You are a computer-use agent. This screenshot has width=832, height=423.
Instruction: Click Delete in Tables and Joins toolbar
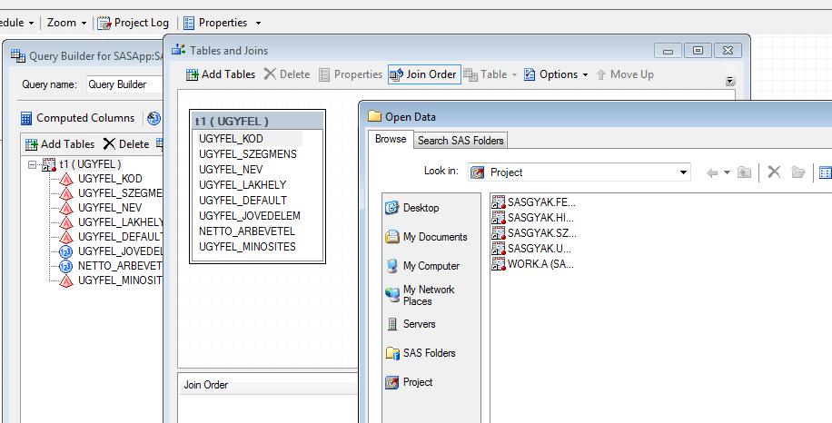click(x=287, y=74)
